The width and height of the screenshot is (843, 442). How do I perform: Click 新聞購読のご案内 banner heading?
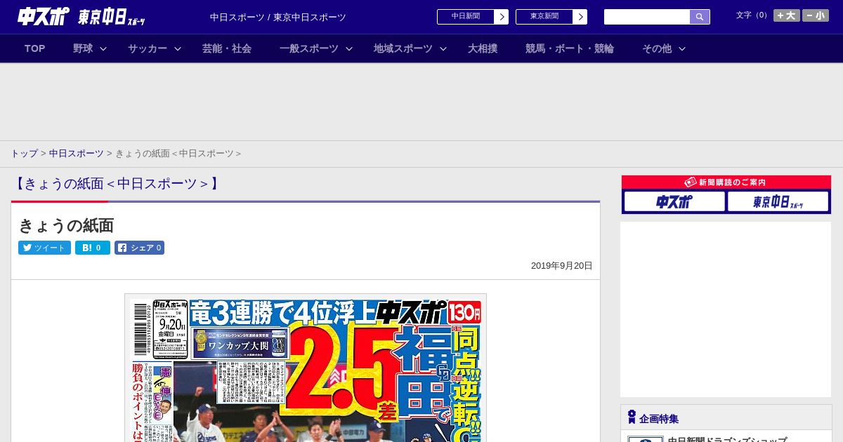[726, 182]
